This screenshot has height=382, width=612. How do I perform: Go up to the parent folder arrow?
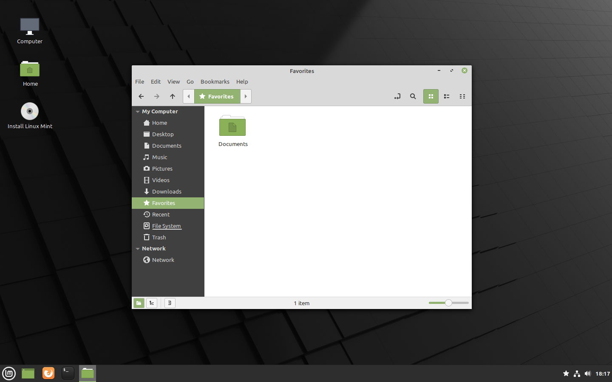pos(173,96)
